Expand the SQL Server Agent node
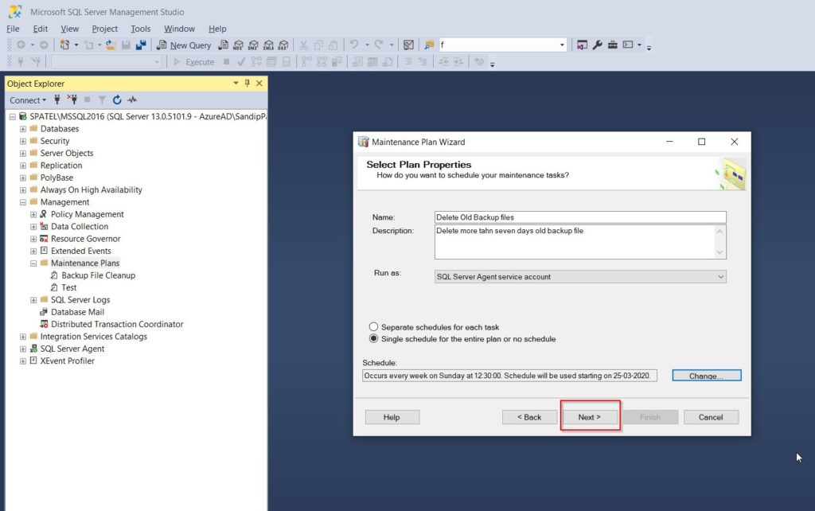The image size is (815, 511). tap(23, 349)
